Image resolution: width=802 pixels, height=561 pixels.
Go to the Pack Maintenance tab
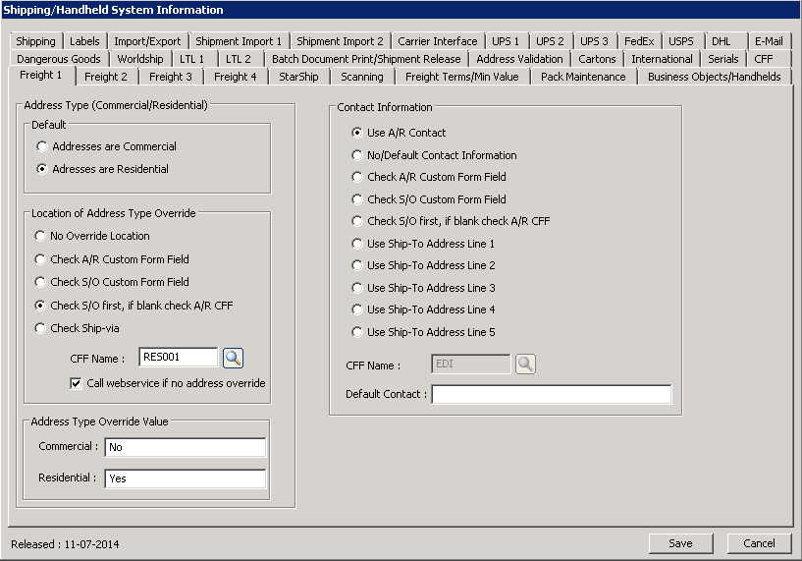[582, 77]
